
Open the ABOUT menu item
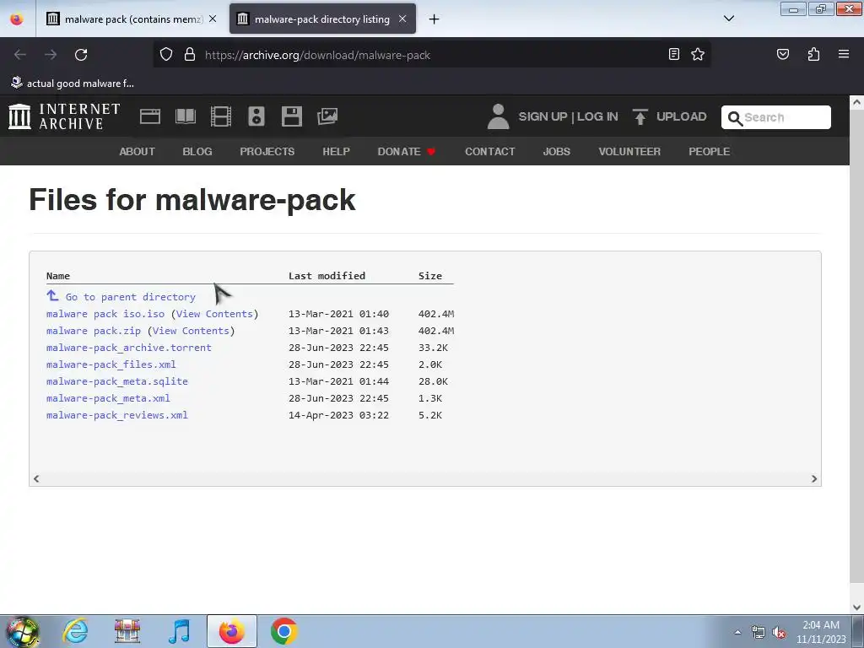tap(138, 152)
